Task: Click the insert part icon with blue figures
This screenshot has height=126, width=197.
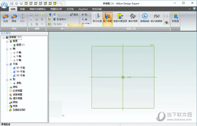Action: tap(50, 15)
